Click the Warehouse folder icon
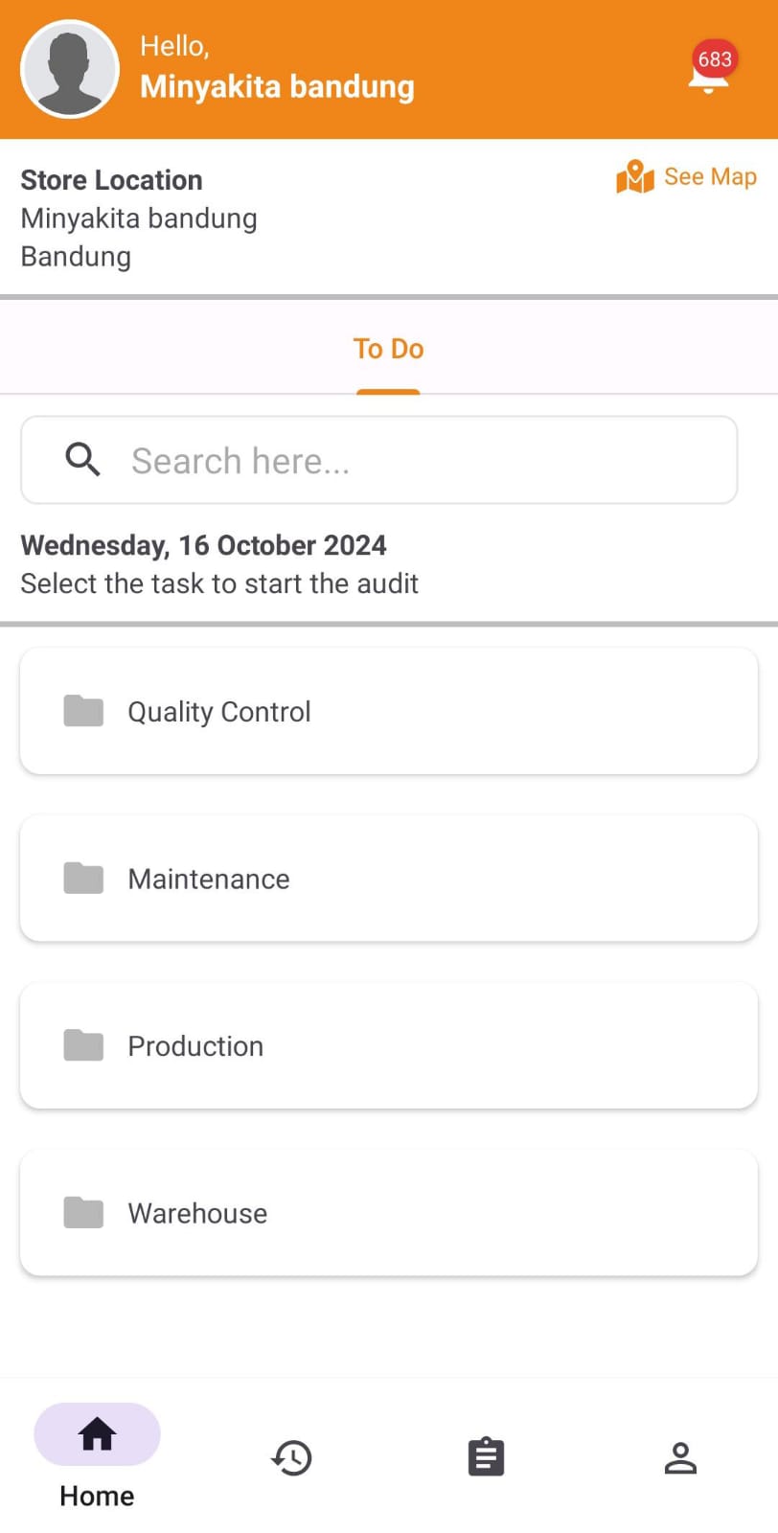 (x=83, y=1212)
